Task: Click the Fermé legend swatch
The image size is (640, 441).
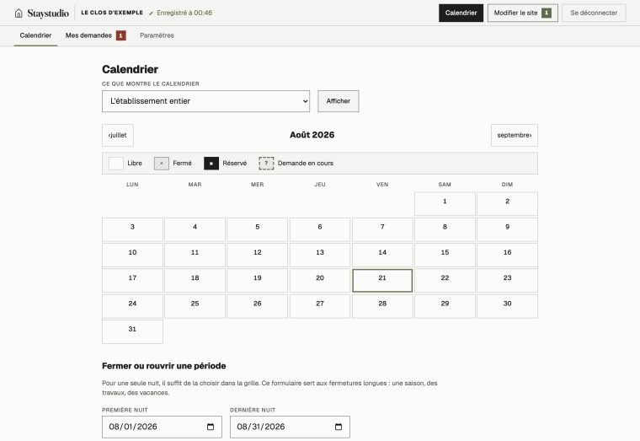Action: tap(162, 163)
